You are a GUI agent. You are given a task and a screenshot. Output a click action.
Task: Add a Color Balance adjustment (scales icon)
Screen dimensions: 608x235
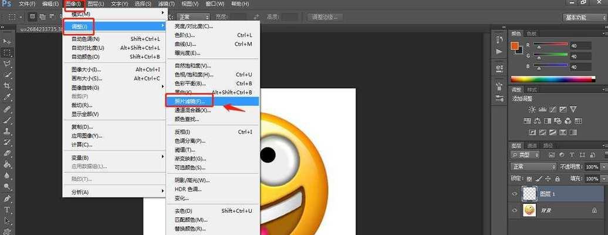tap(538, 121)
